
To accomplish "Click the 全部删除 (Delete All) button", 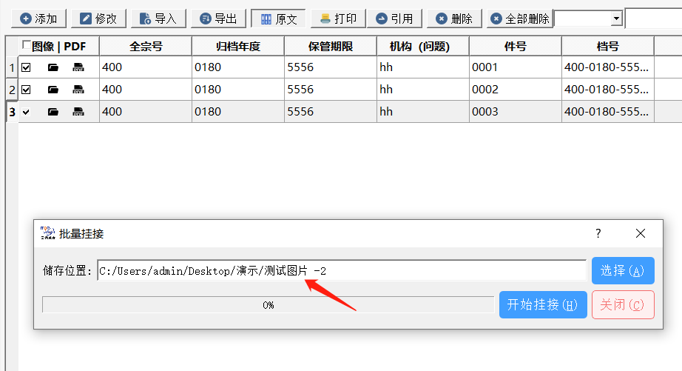I will pyautogui.click(x=520, y=19).
